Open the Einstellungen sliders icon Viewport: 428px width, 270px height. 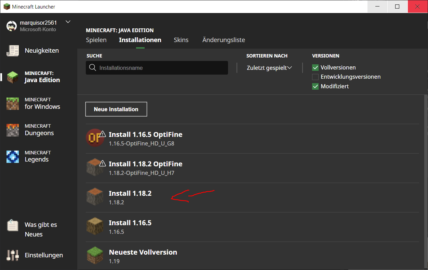point(13,255)
